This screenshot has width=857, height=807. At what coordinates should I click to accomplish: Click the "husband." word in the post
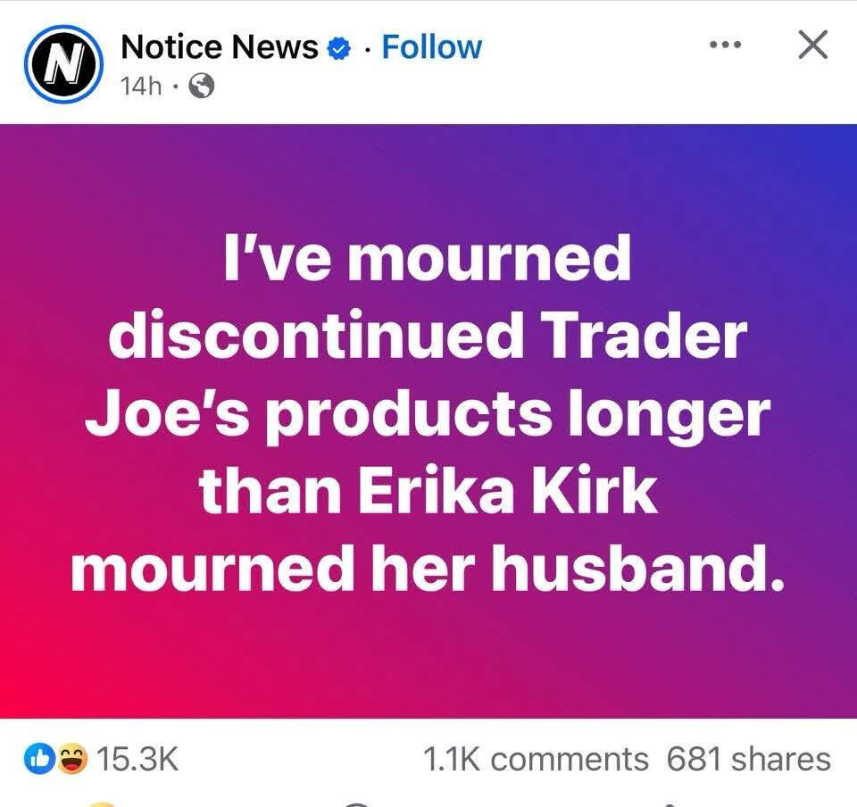(x=637, y=569)
